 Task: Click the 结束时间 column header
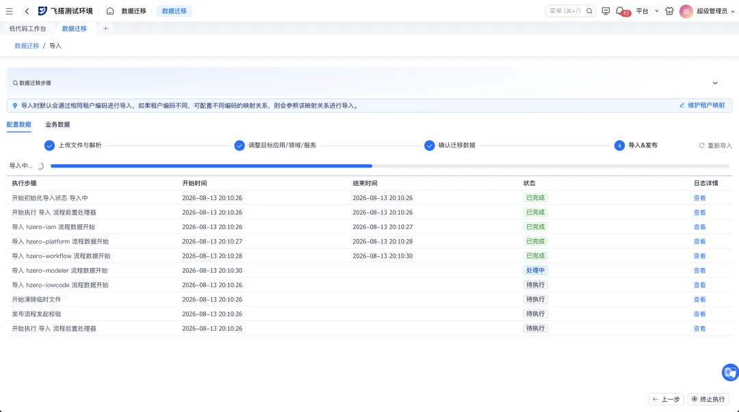365,183
